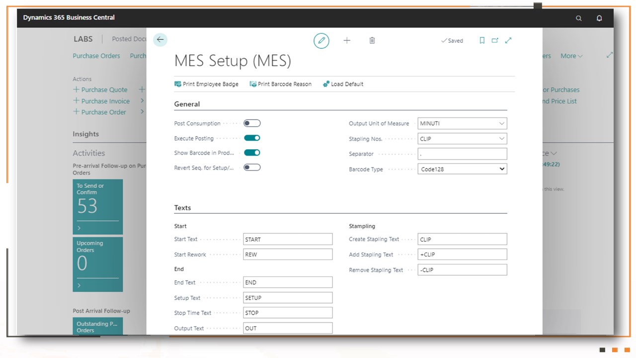Open the notifications bell

click(x=599, y=18)
